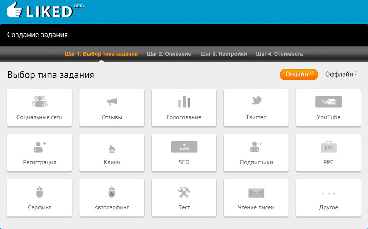Image resolution: width=368 pixels, height=229 pixels.
Task: Choose the Голосование label
Action: [x=184, y=117]
